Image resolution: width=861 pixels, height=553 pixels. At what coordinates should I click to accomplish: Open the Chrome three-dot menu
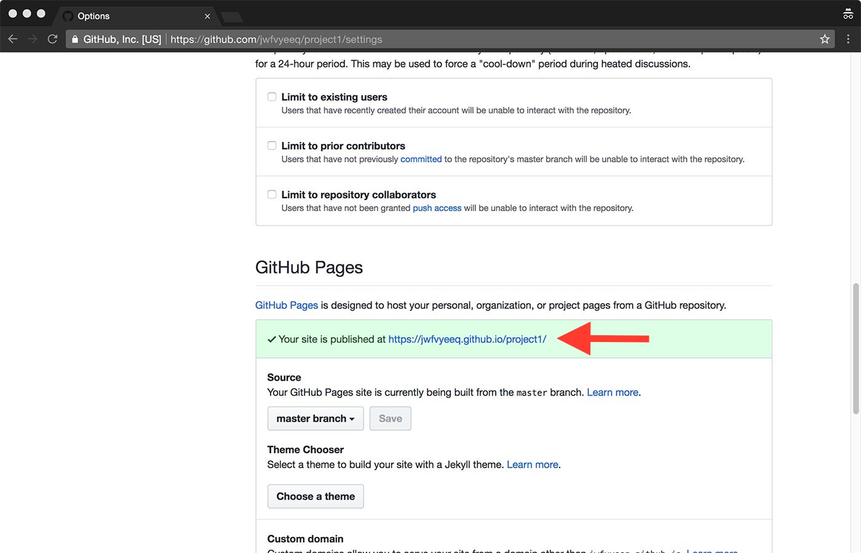[x=848, y=39]
